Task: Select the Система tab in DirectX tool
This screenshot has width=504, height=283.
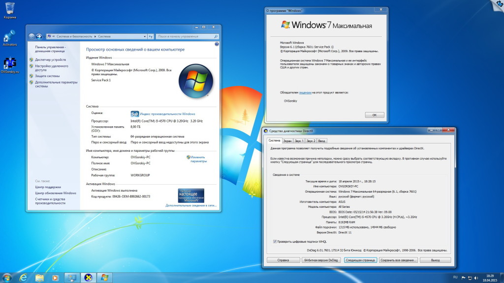Action: (x=274, y=141)
